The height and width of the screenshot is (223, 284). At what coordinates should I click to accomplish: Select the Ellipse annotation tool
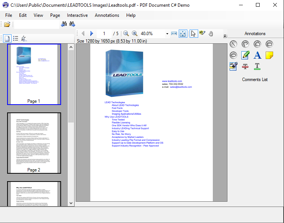tap(233, 55)
